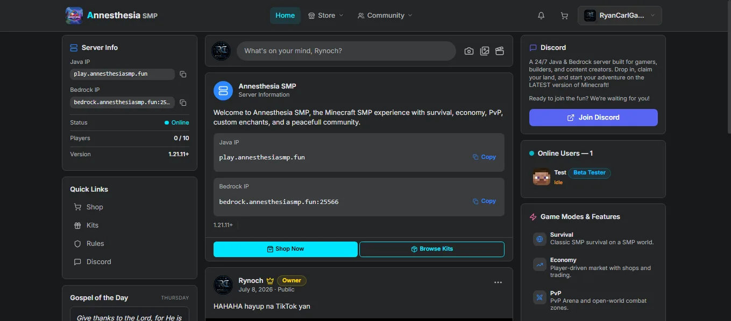This screenshot has width=731, height=321.
Task: Click the Online status text
Action: pyautogui.click(x=180, y=123)
